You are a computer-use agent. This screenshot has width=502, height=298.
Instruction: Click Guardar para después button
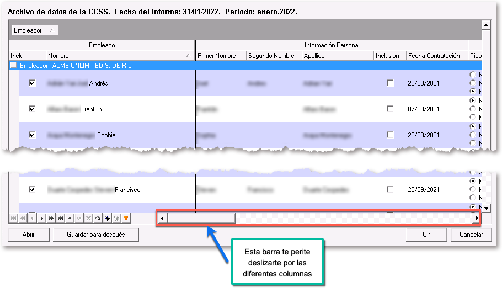96,235
